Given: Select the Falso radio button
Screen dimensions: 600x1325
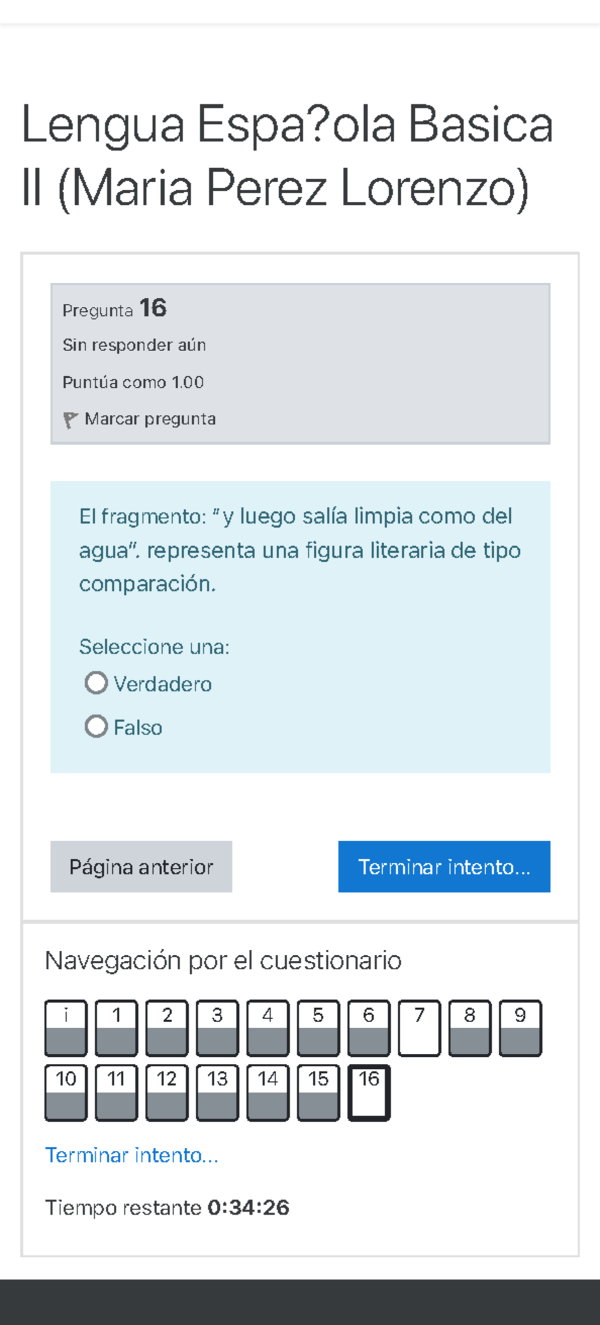Looking at the screenshot, I should point(95,727).
